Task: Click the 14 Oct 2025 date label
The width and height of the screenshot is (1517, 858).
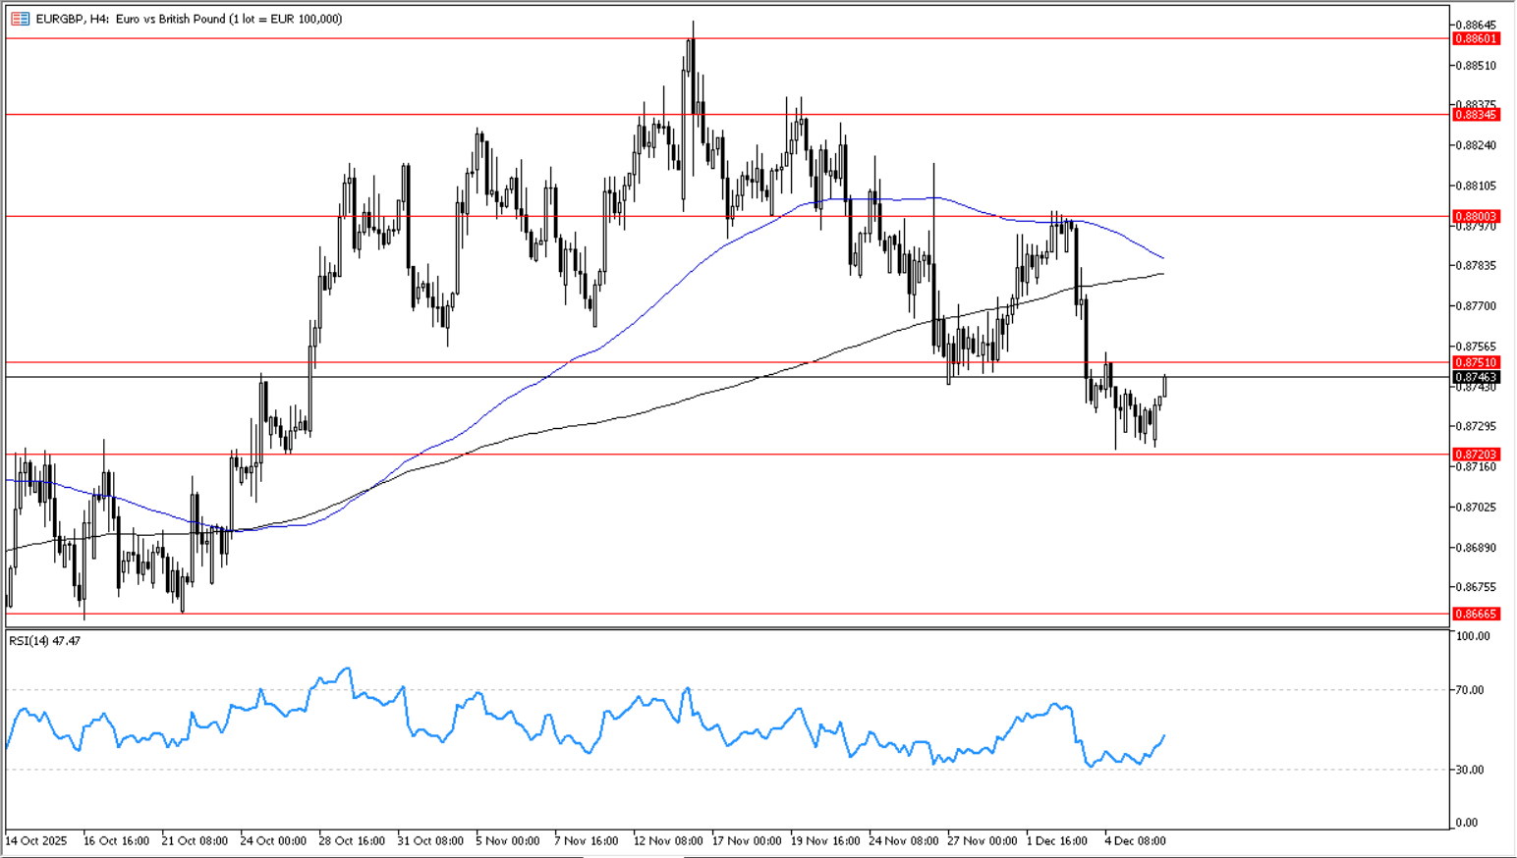Action: tap(36, 841)
